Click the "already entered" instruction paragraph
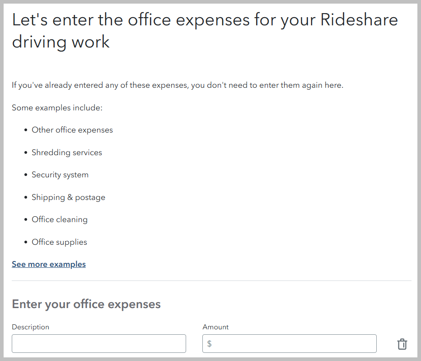Viewport: 421px width, 361px height. coord(178,85)
